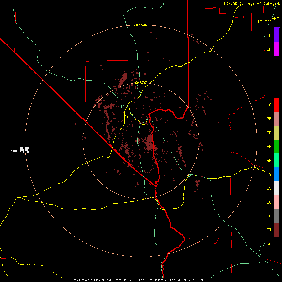The image size is (282, 282).
Task: Select the BD legend label
Action: pyautogui.click(x=269, y=133)
